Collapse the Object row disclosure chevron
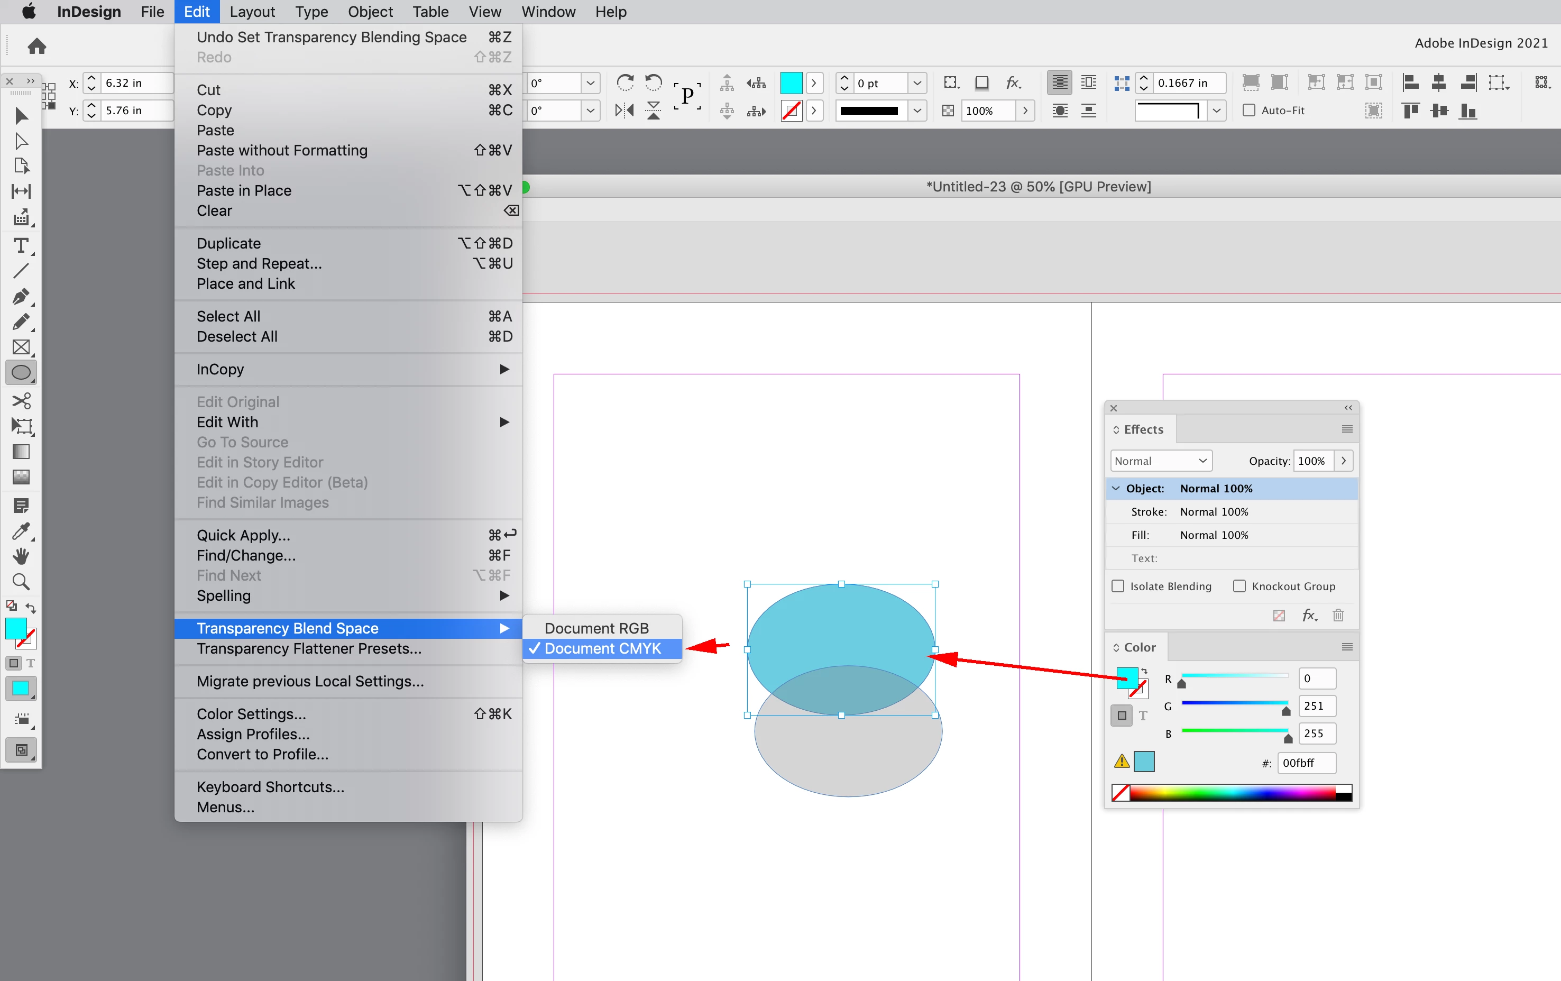1561x981 pixels. [1116, 488]
